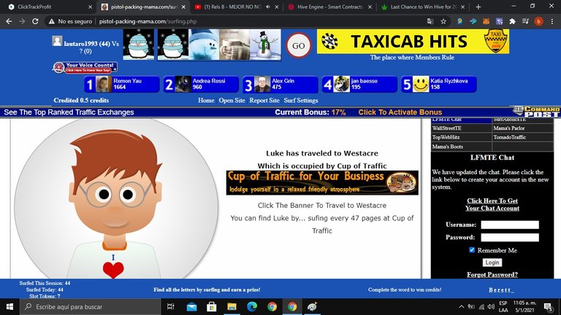This screenshot has height=315, width=561.
Task: Select the snowman face surf image
Action: pyautogui.click(x=204, y=44)
